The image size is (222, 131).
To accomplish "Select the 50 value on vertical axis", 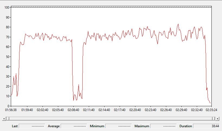I will (x=8, y=57).
